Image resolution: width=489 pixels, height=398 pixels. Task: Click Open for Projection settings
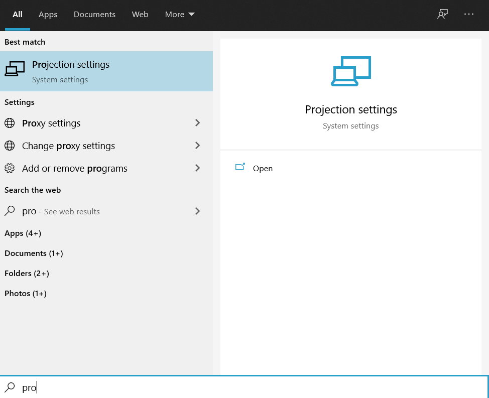click(x=263, y=169)
